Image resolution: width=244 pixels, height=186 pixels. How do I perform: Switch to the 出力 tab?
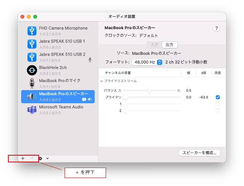pyautogui.click(x=169, y=45)
